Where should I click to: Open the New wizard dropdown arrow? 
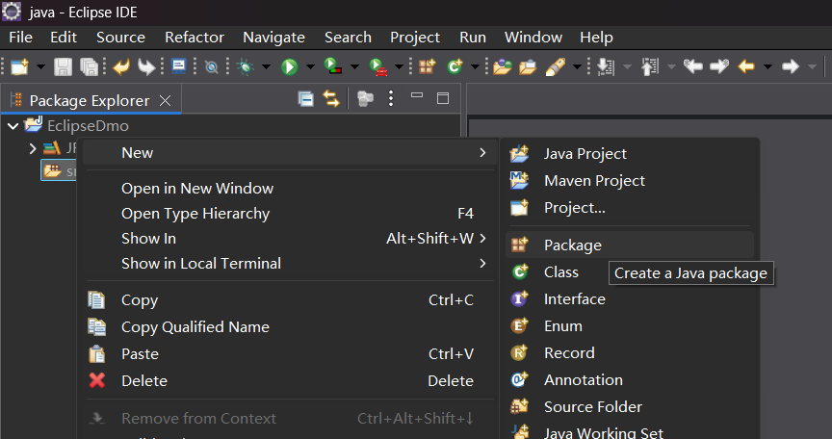pyautogui.click(x=40, y=67)
